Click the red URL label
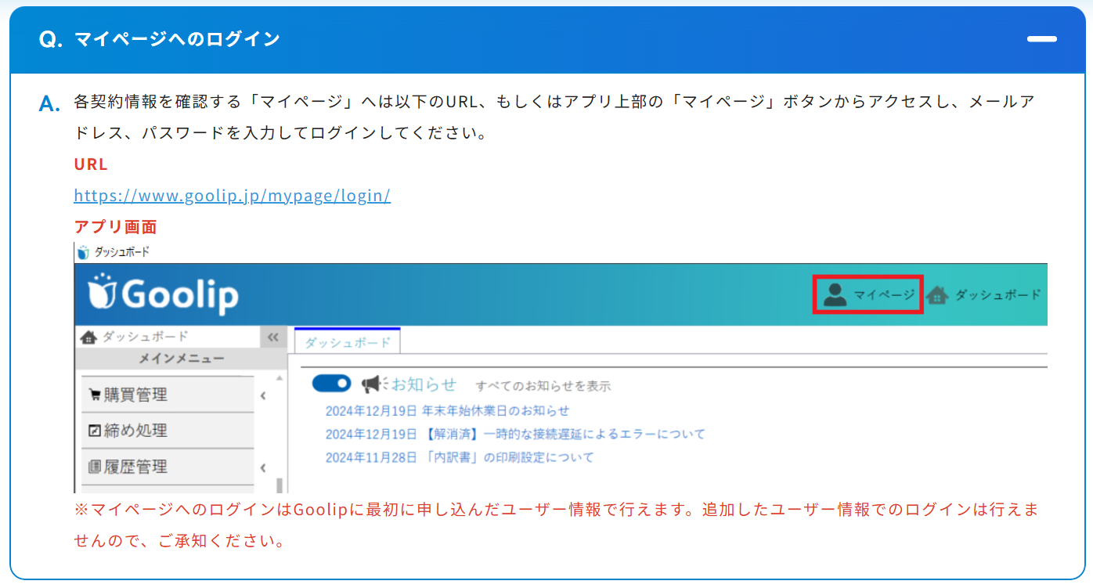This screenshot has height=588, width=1093. point(91,164)
